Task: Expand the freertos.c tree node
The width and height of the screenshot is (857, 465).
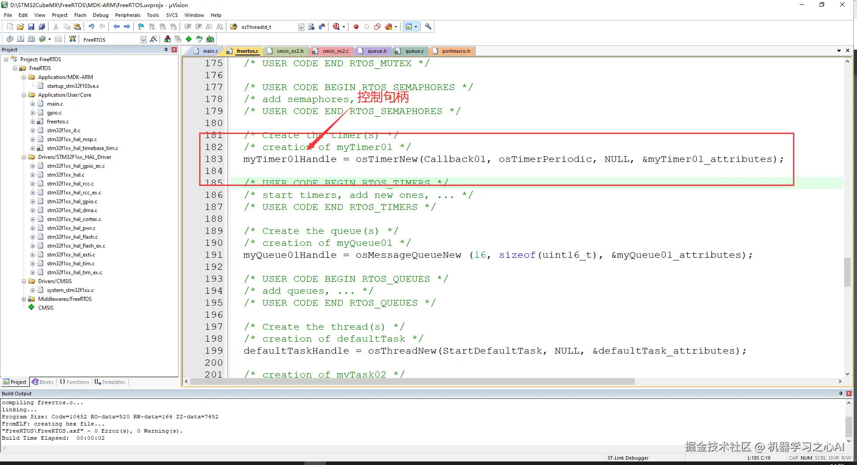Action: pyautogui.click(x=33, y=122)
